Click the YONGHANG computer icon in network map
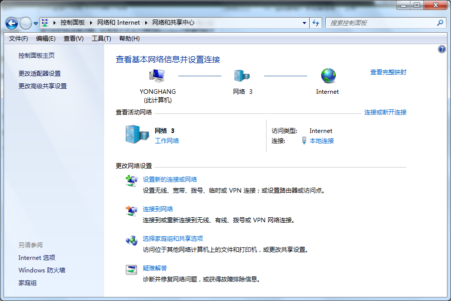Viewport: 451px width, 301px height. pyautogui.click(x=157, y=75)
